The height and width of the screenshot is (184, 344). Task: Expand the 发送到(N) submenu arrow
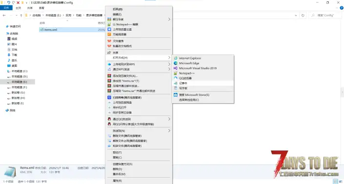[169, 131]
